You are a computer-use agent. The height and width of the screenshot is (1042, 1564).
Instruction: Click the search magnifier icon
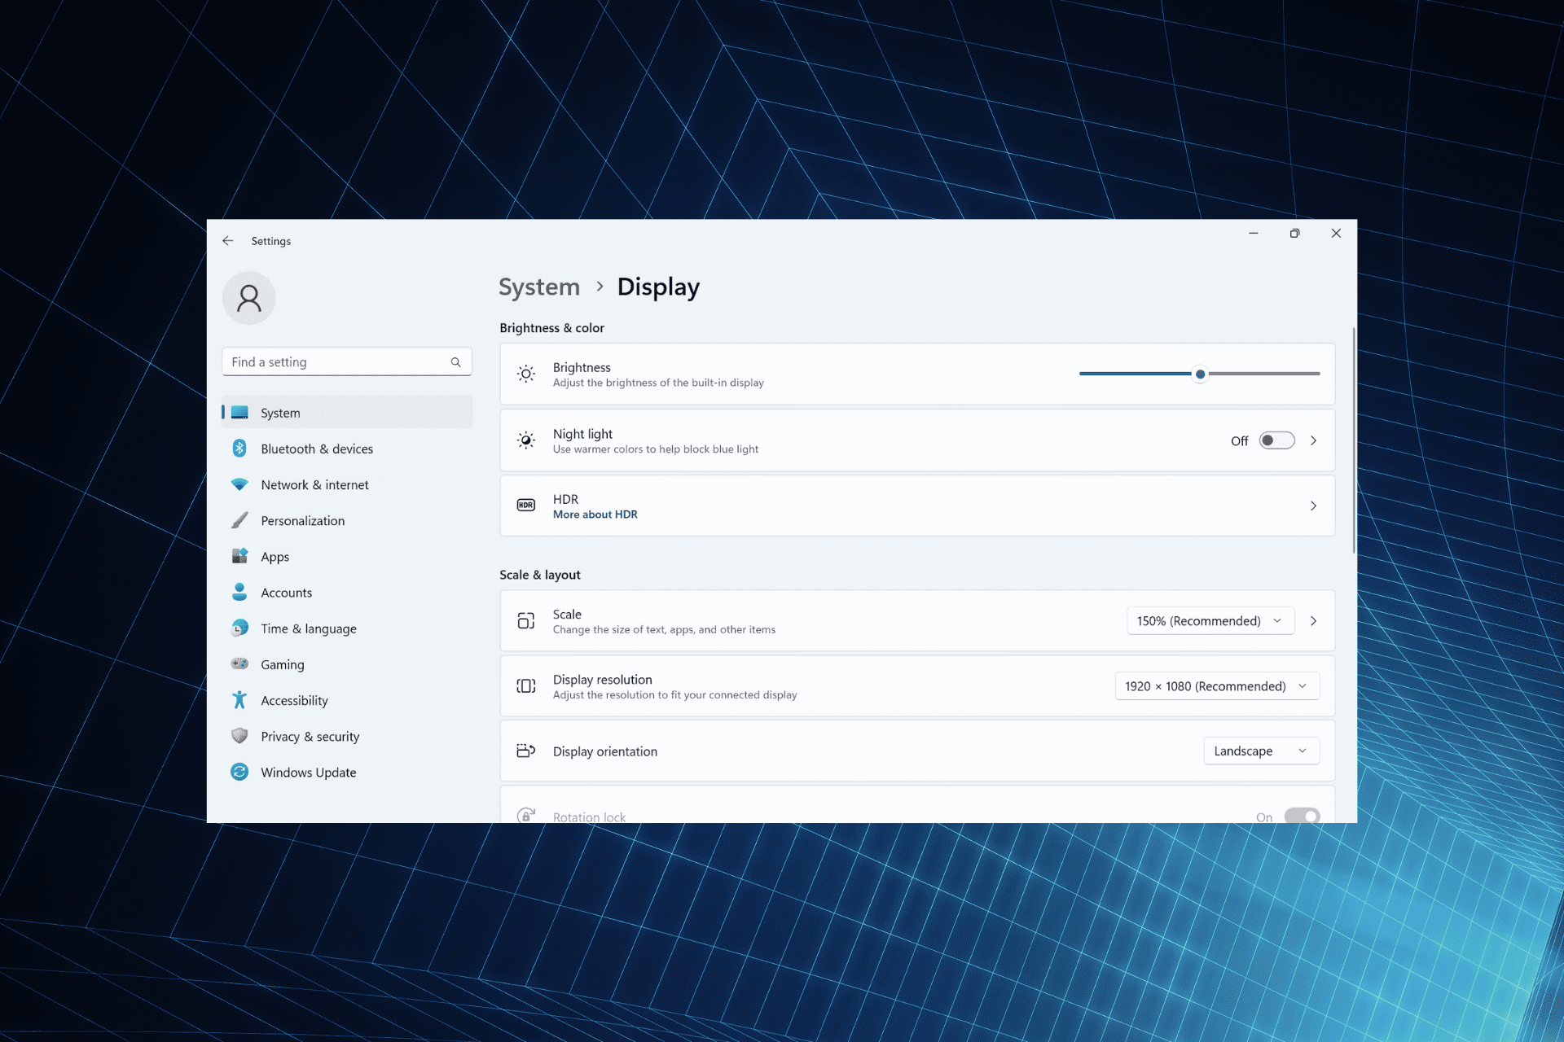(455, 362)
